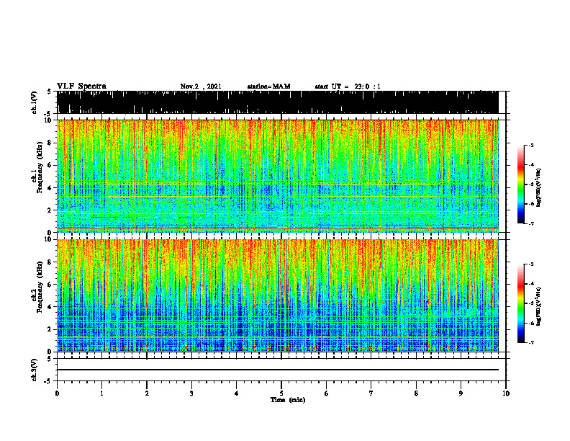The image size is (570, 441).
Task: Click the "VLF Spectra" plot title
Action: (x=81, y=86)
